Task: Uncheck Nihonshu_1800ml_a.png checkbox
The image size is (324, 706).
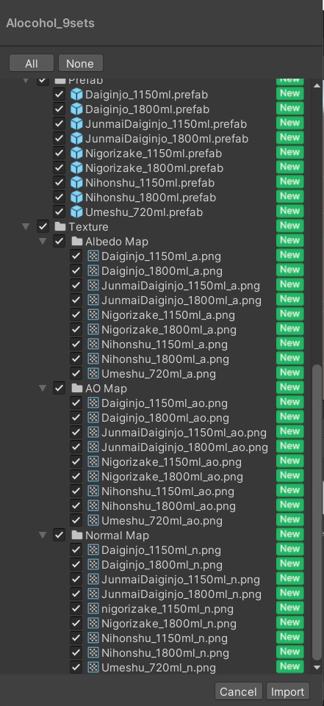Action: tap(76, 359)
